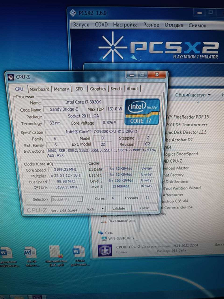Select the PDF Transformer+ entry
Viewport: 224px width, 299px height.
pyautogui.click(x=186, y=125)
